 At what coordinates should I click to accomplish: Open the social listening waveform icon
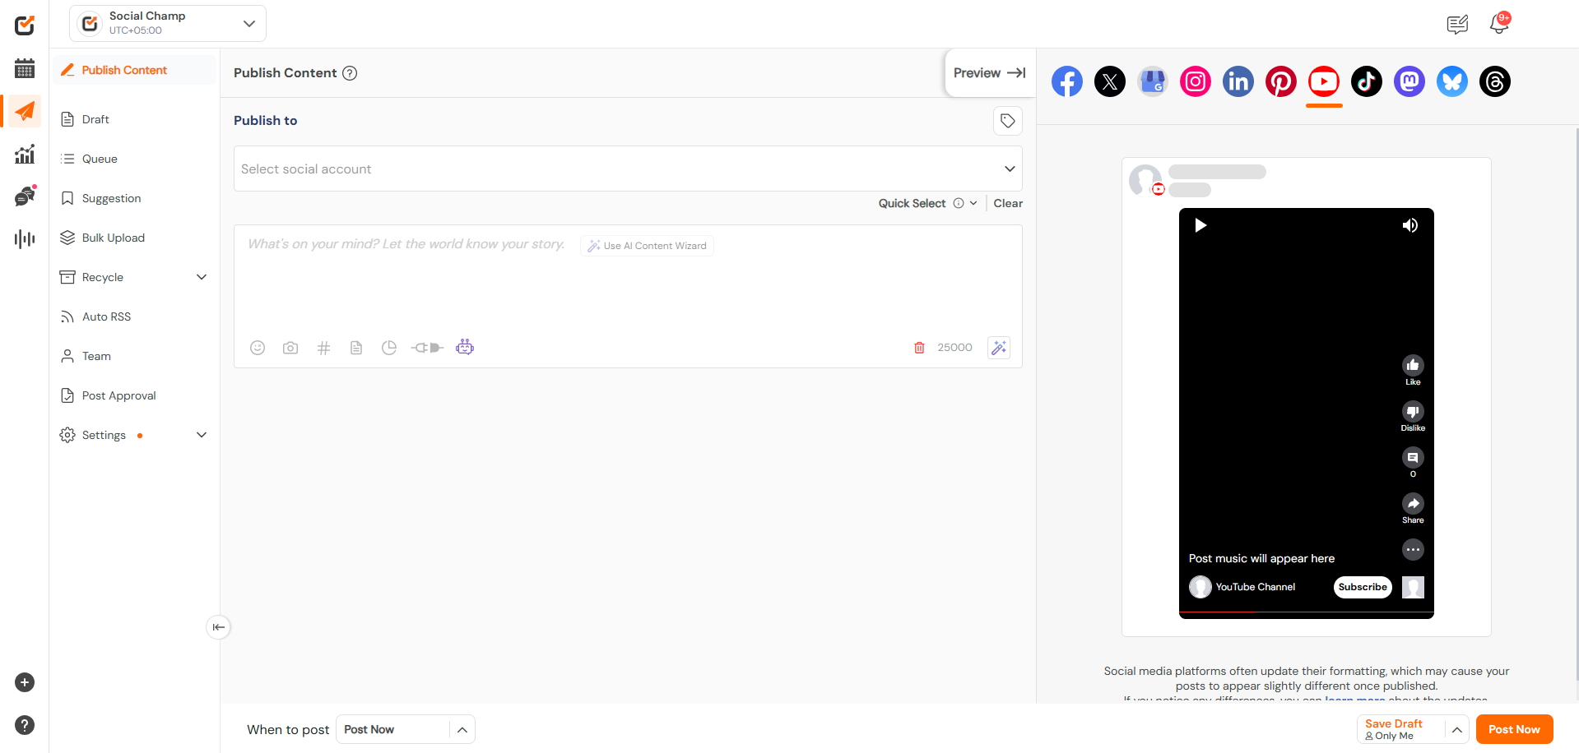(25, 239)
